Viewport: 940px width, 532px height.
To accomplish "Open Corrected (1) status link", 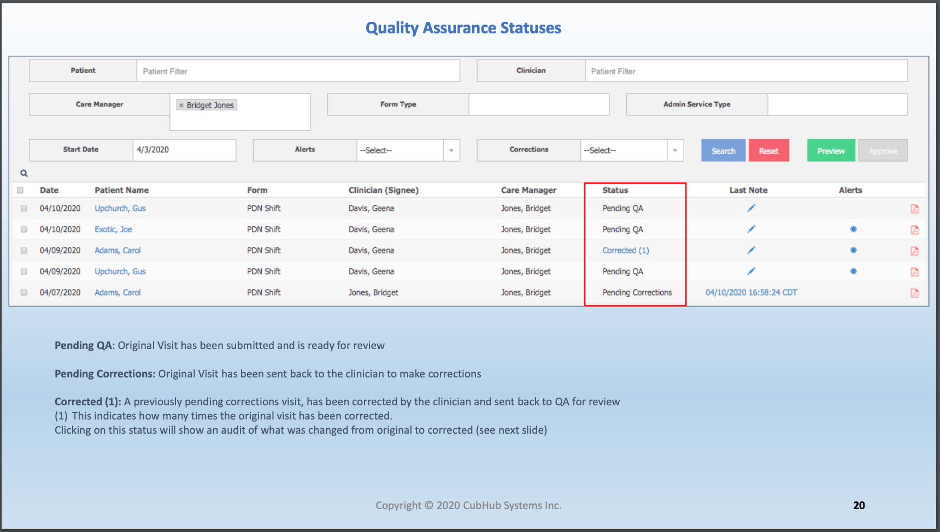I will 626,250.
